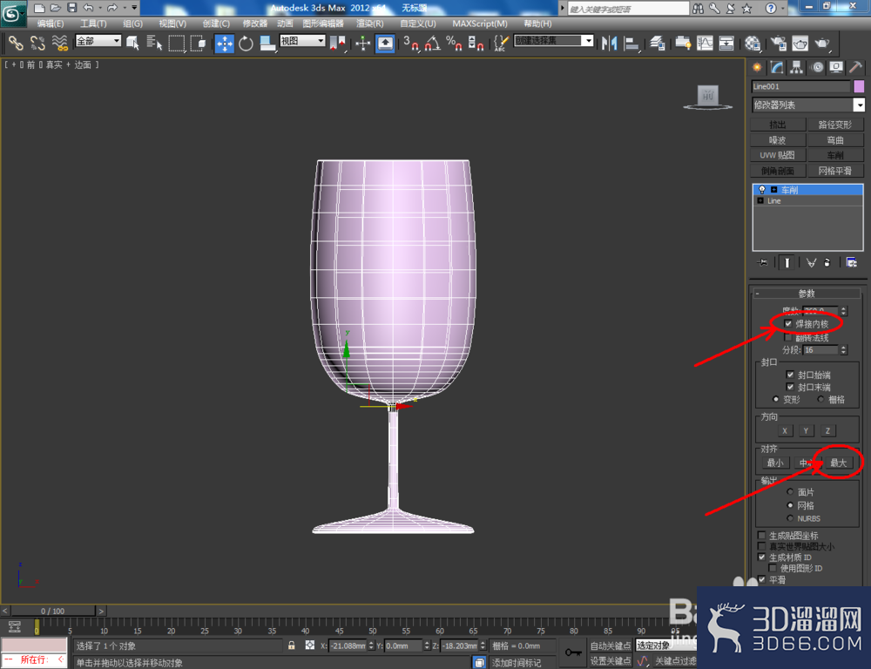Toggle 封口末端 cap end checkbox
Image resolution: width=871 pixels, height=669 pixels.
(x=790, y=387)
